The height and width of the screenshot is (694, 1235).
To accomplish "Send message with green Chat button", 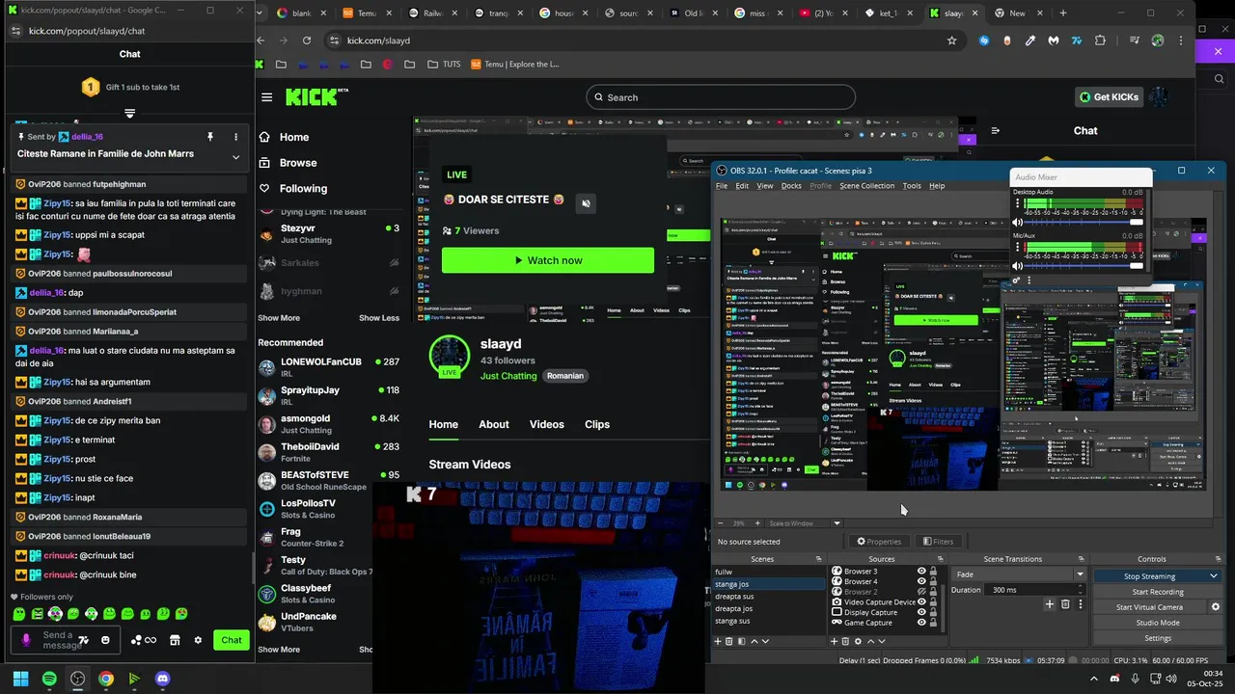I will click(x=232, y=640).
